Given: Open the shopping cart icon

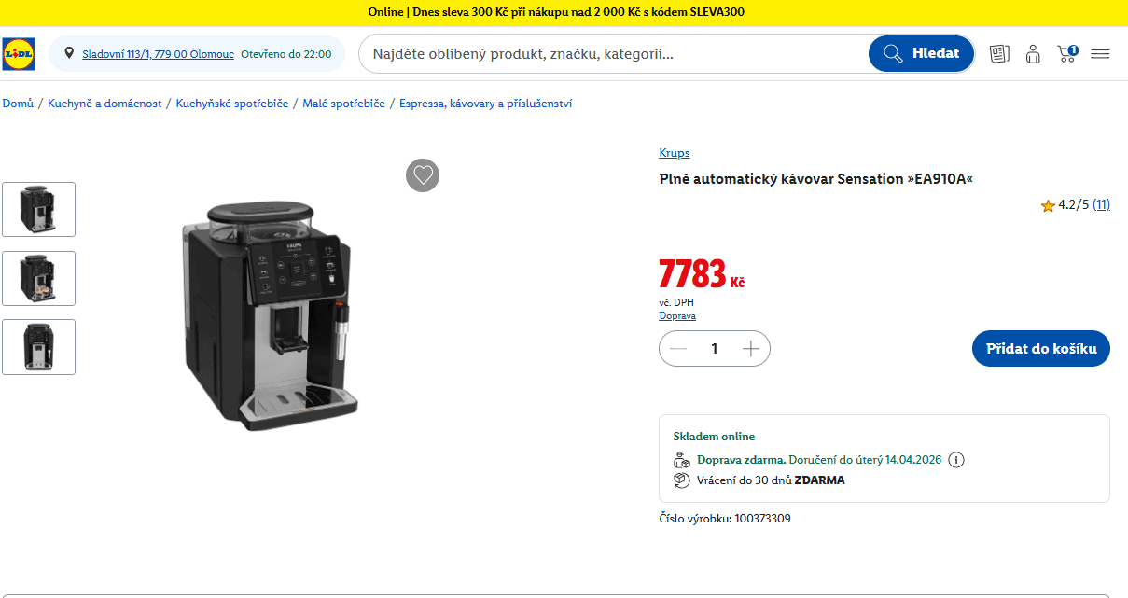Looking at the screenshot, I should 1067,53.
